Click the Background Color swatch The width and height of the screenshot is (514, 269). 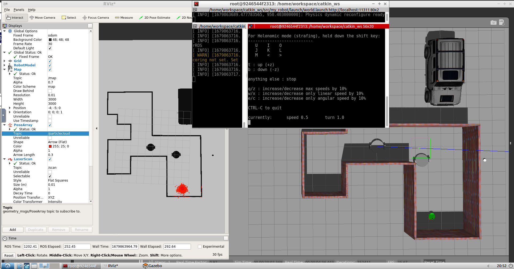click(50, 40)
